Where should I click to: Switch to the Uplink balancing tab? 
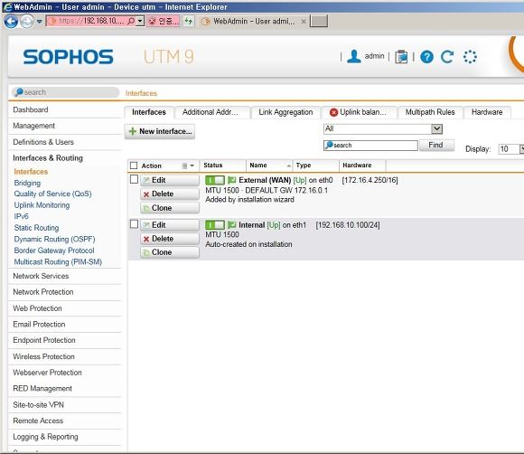[x=360, y=112]
